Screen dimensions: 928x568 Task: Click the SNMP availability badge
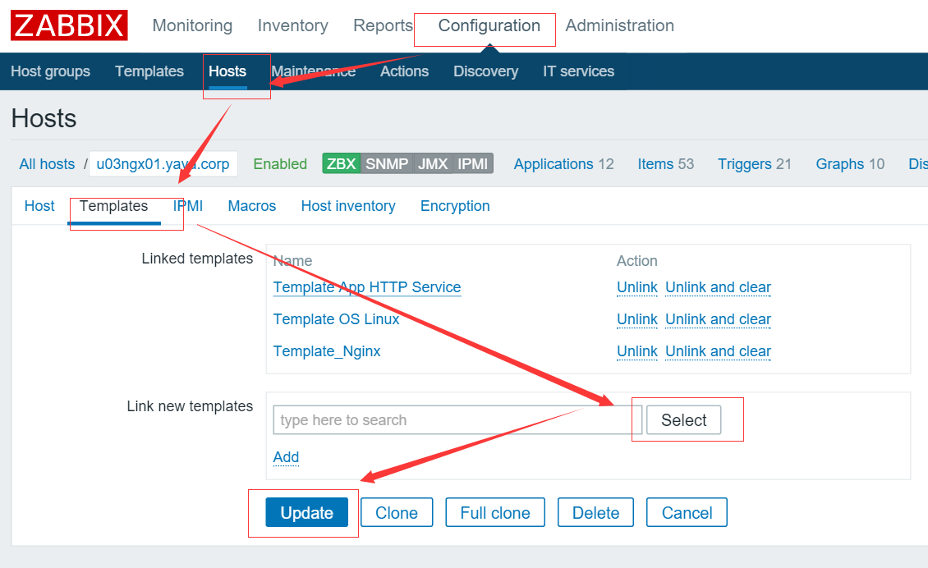(x=386, y=163)
